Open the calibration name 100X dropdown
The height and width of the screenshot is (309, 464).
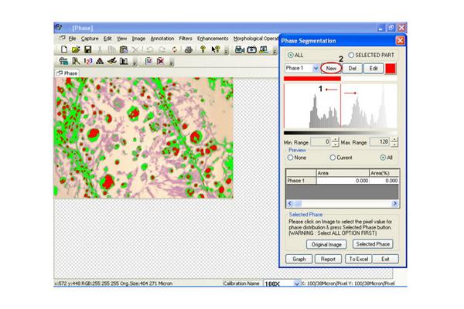click(297, 284)
